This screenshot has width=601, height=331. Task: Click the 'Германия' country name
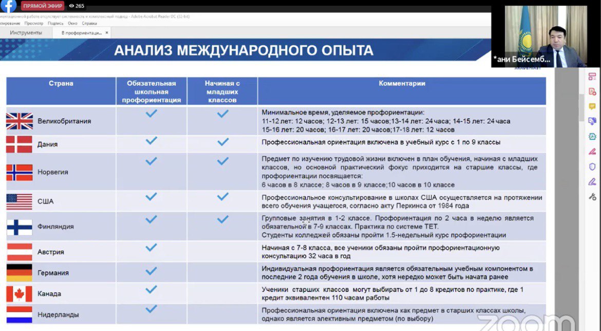[53, 273]
